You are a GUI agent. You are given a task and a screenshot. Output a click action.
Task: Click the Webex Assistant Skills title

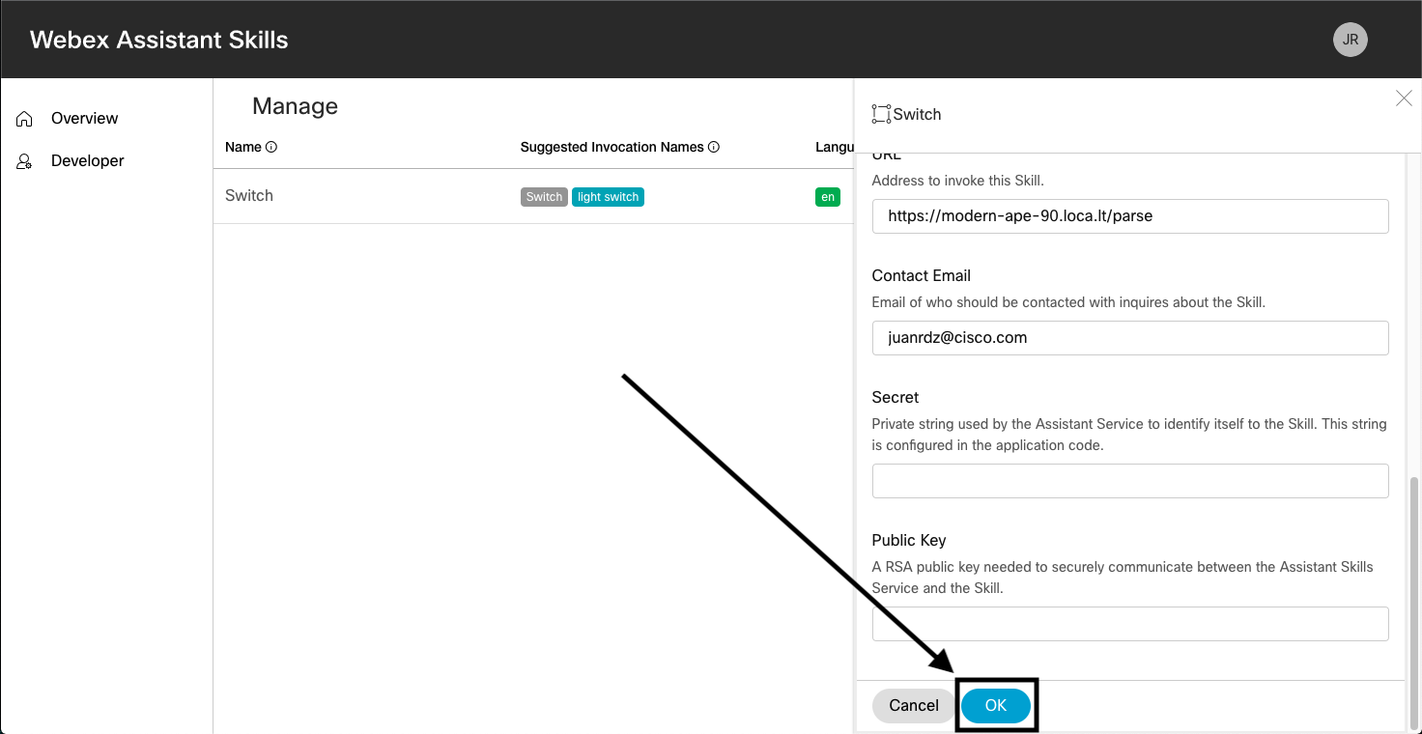[159, 40]
